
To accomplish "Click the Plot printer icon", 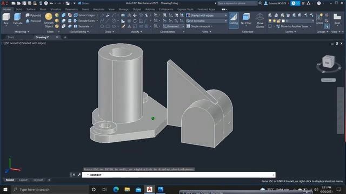I will coord(46,3).
